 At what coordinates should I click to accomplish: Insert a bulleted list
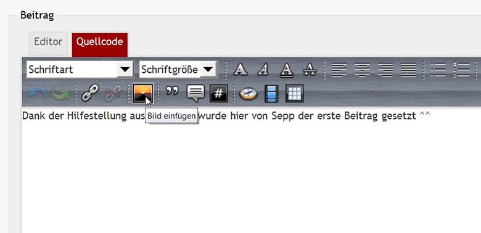click(438, 70)
